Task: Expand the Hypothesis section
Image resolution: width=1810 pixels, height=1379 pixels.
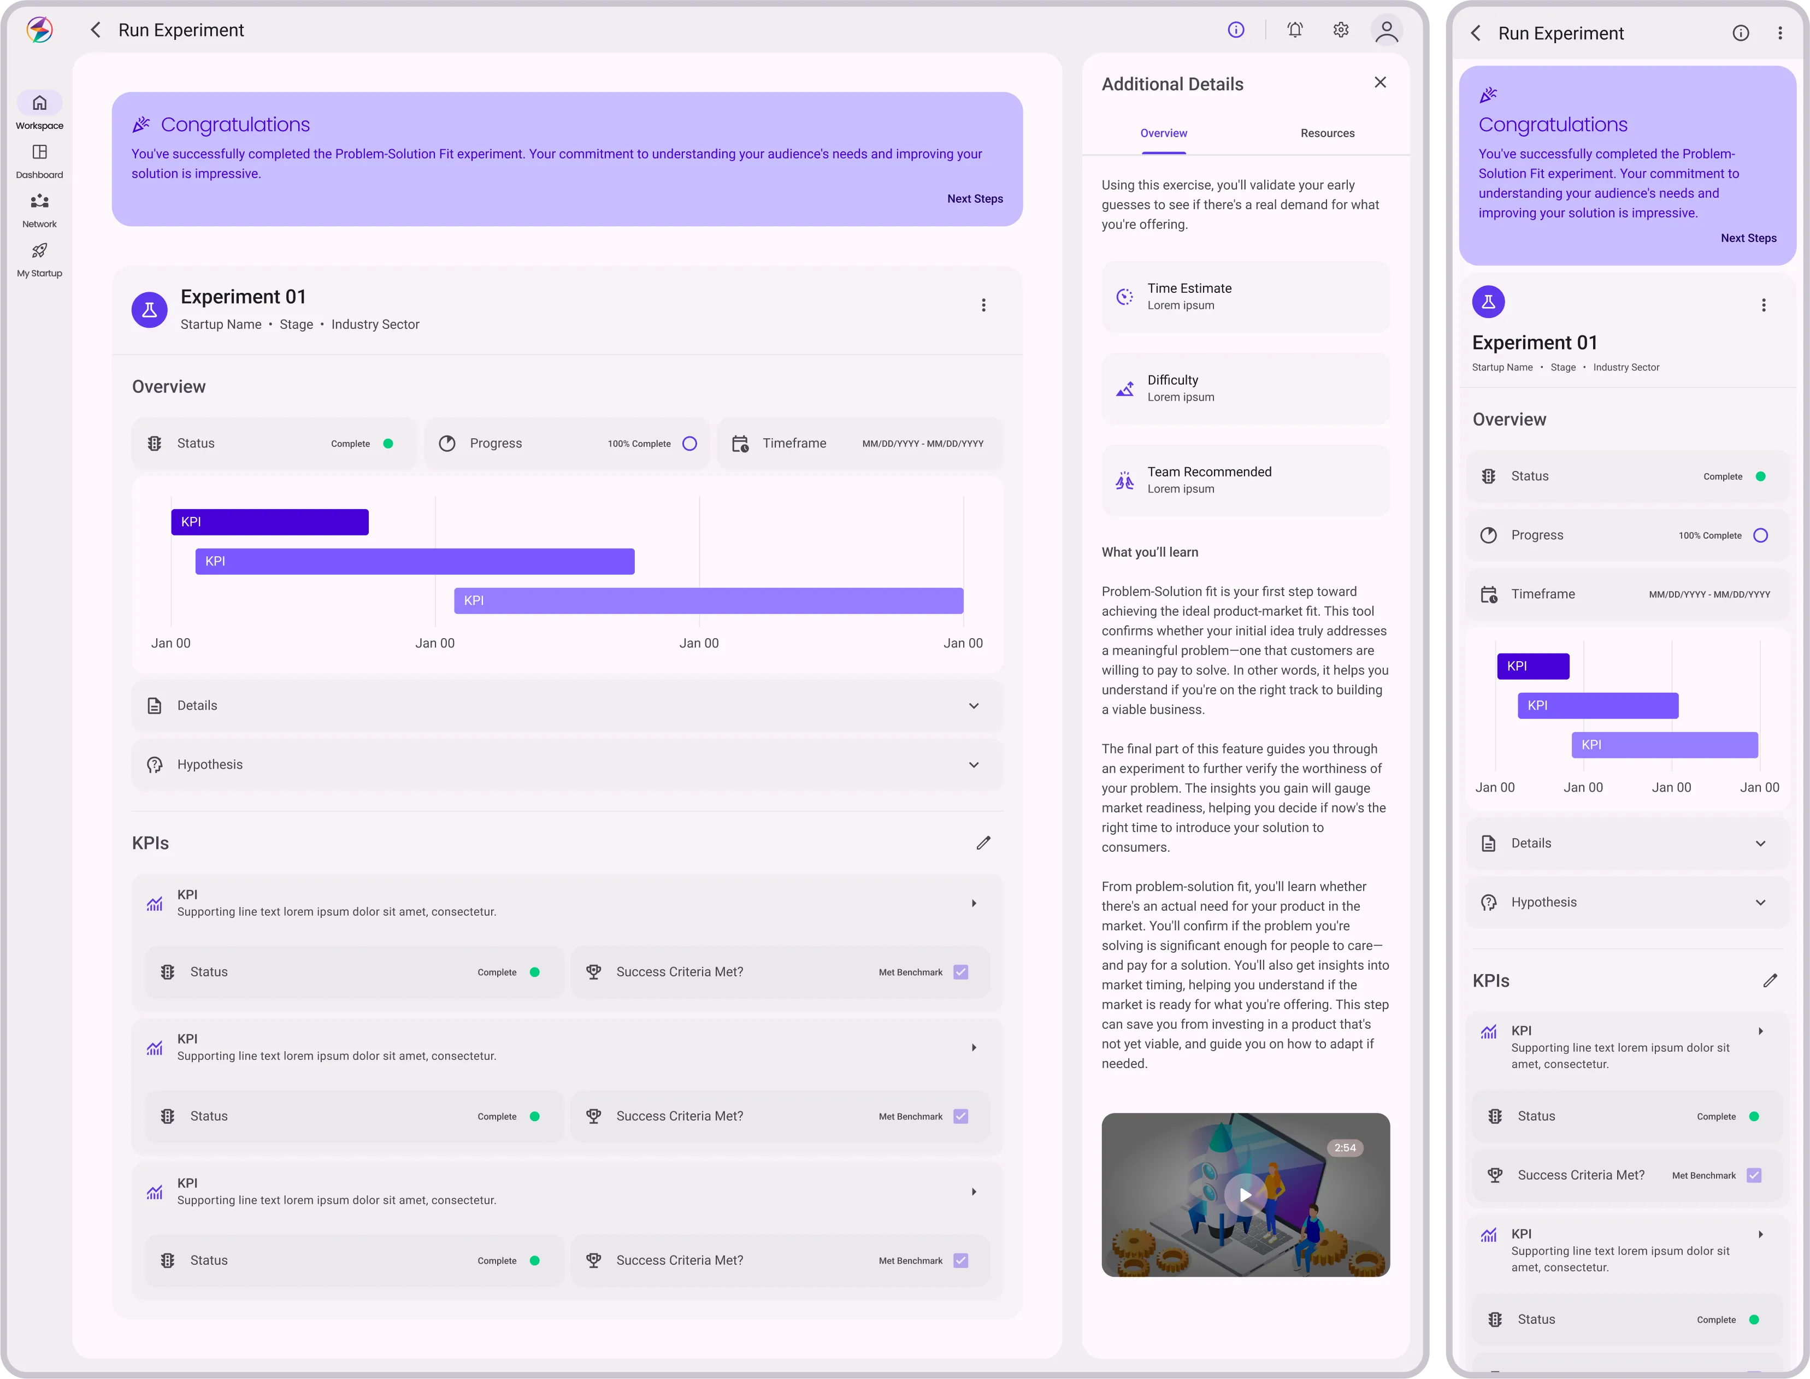Action: point(974,764)
